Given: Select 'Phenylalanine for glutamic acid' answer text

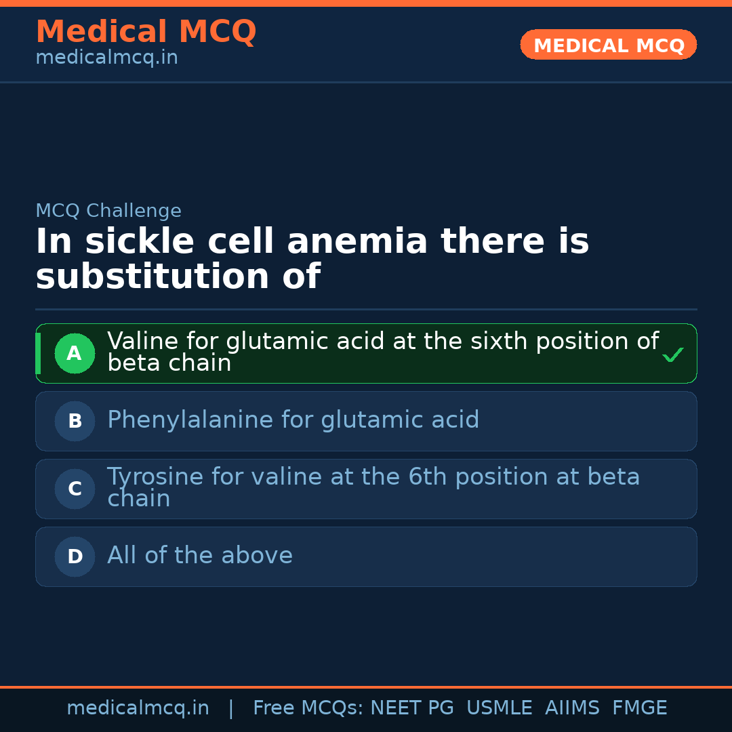Looking at the screenshot, I should pos(293,420).
